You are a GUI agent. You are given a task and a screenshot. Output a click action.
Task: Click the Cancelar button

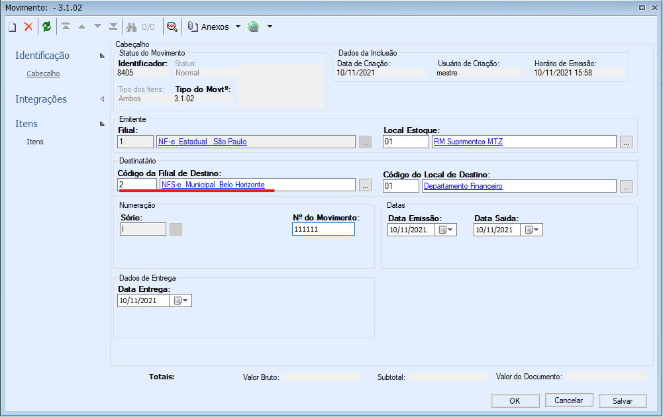pos(569,400)
